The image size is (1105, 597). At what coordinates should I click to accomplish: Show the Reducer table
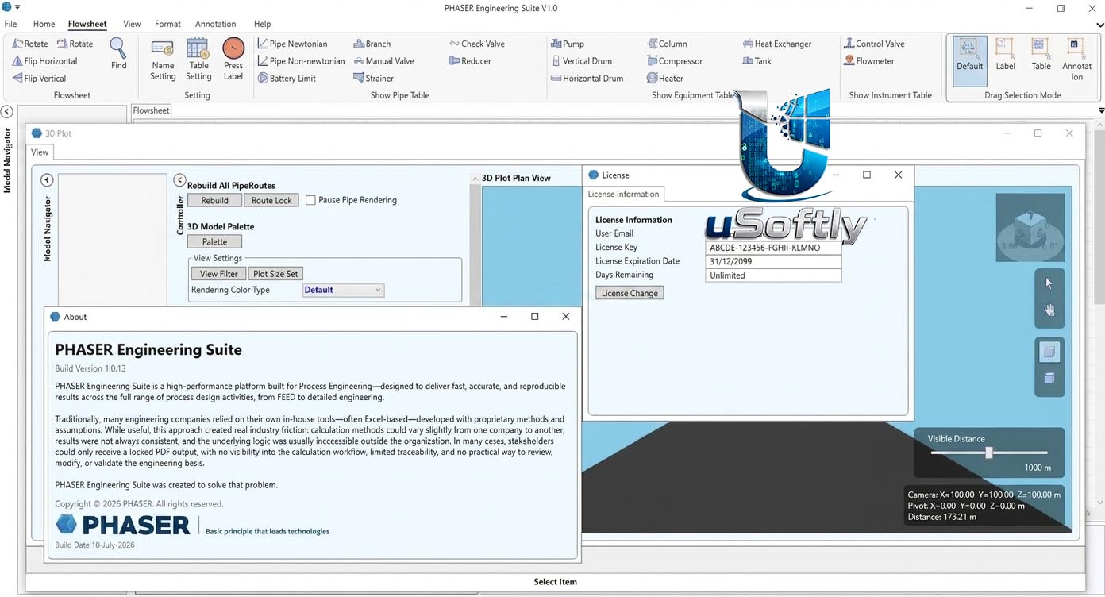pos(470,61)
